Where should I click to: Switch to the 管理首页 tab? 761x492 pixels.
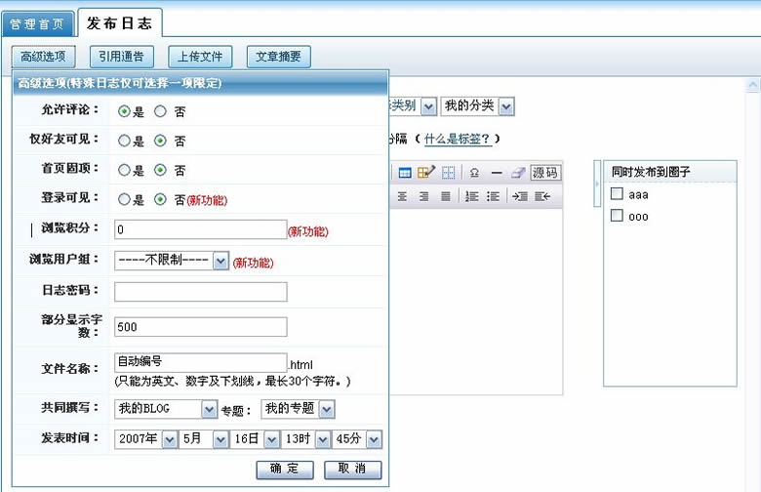(37, 24)
